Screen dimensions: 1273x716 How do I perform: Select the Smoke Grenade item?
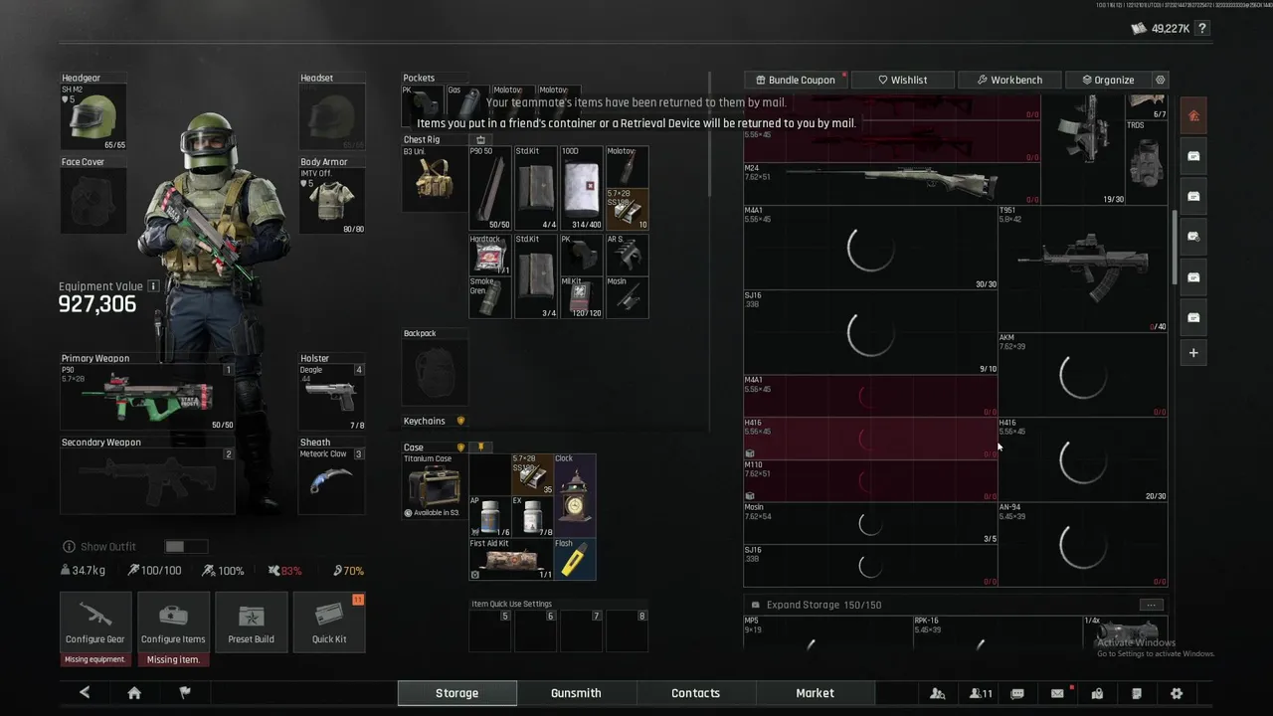(490, 297)
